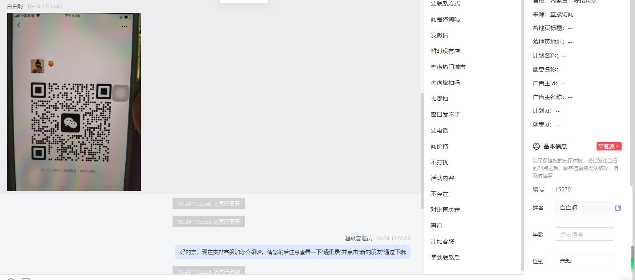The height and width of the screenshot is (280, 635).
Task: Select the quick reply 发微信
Action: click(439, 35)
